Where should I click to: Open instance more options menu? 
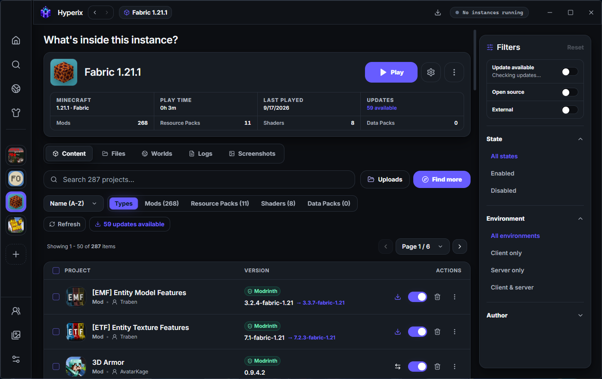click(x=454, y=72)
